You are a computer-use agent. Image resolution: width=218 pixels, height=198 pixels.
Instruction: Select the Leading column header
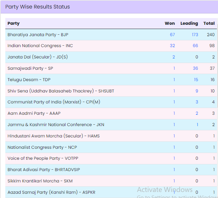tap(189, 23)
